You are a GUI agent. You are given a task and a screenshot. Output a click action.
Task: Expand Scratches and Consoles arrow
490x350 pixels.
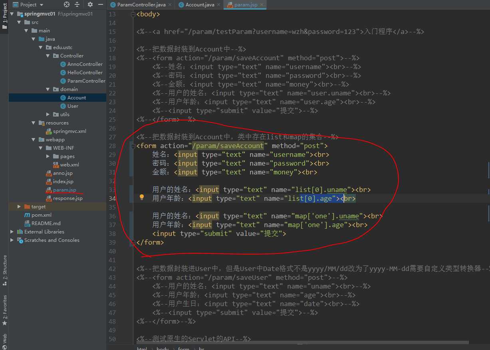[12, 240]
